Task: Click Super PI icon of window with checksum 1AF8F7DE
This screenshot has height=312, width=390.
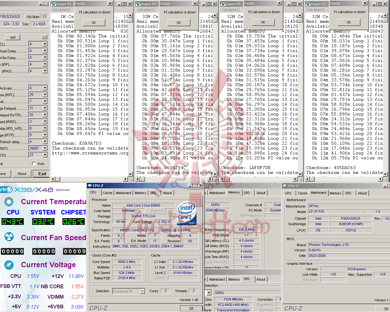Action: (x=223, y=4)
